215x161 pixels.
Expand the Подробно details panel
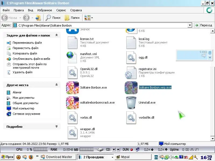coord(56,126)
